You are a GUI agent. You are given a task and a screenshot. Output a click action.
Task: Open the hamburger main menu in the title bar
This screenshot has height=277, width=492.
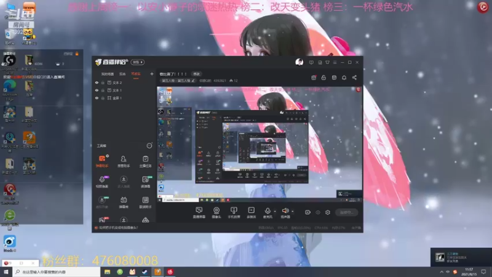click(335, 63)
